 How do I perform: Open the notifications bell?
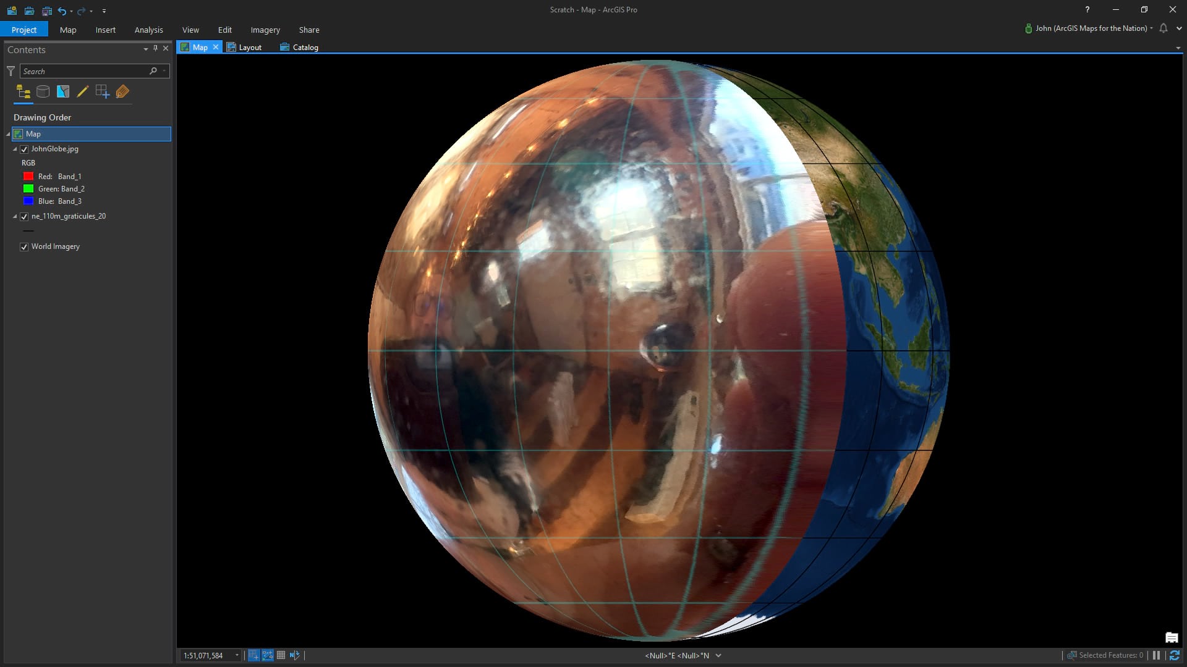1164,28
